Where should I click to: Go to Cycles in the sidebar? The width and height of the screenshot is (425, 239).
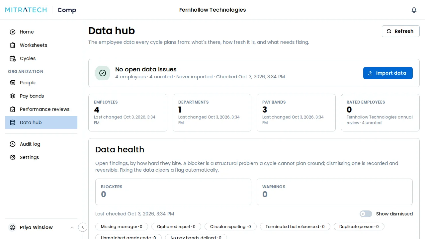[42, 58]
